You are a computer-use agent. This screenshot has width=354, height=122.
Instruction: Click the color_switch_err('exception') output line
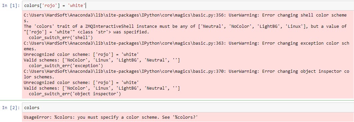point(66,65)
